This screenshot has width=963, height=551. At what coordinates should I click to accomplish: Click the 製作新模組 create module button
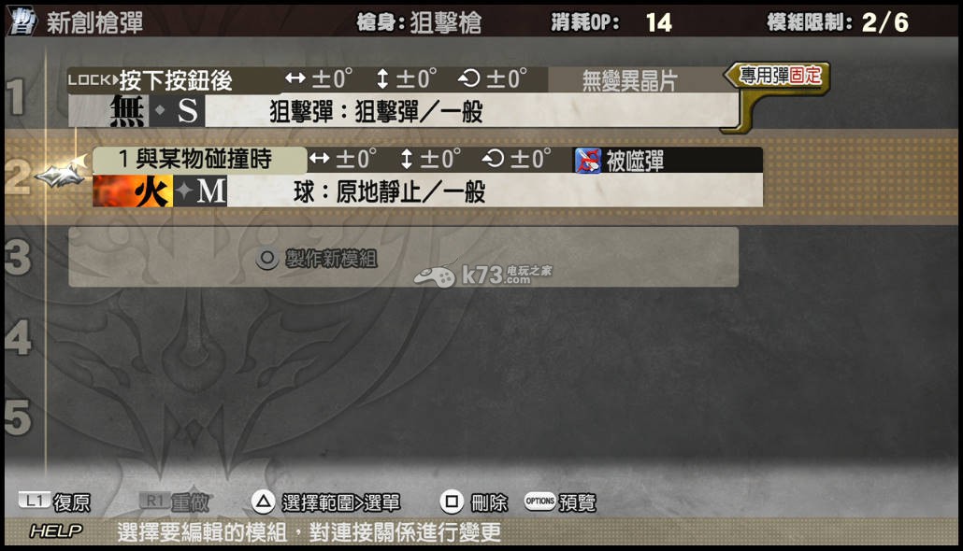click(x=403, y=257)
